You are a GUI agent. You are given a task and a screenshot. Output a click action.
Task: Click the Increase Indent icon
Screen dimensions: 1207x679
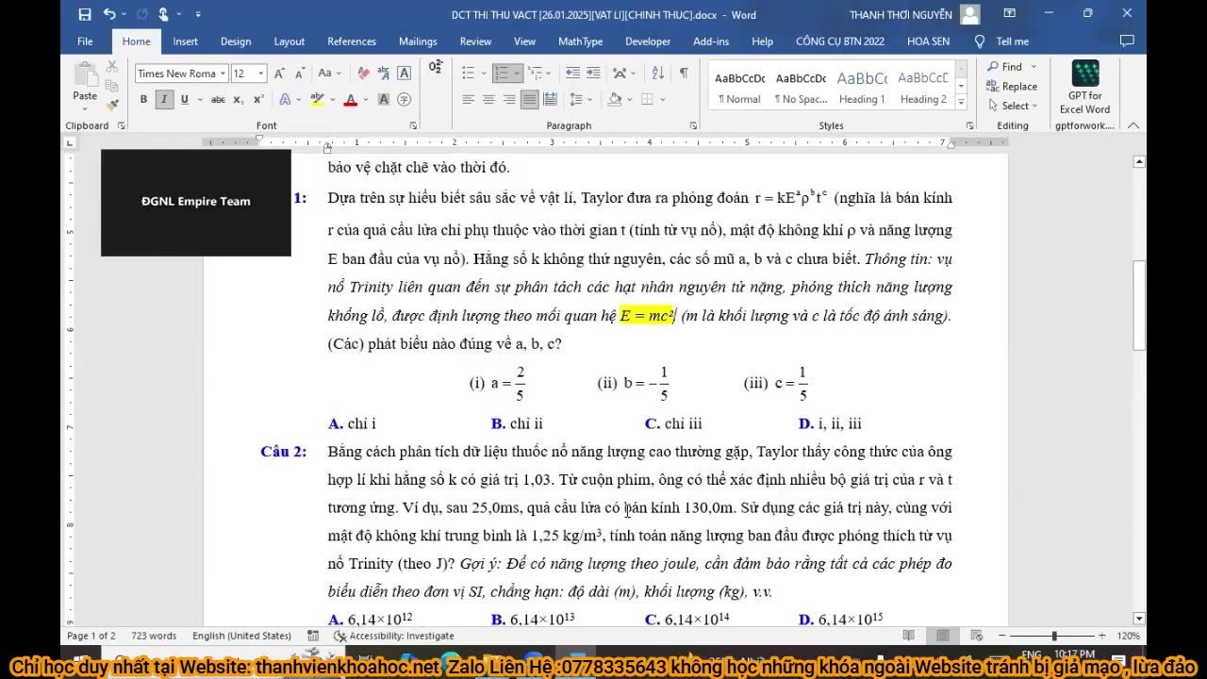(x=593, y=74)
